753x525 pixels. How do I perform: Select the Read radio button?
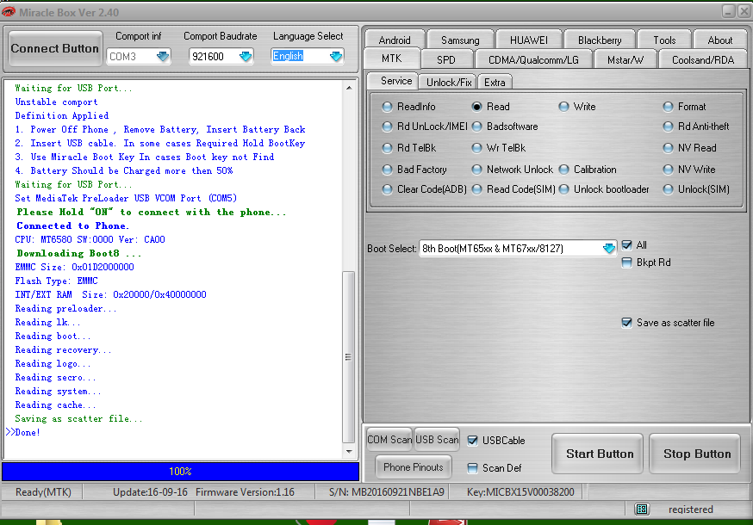click(x=476, y=107)
